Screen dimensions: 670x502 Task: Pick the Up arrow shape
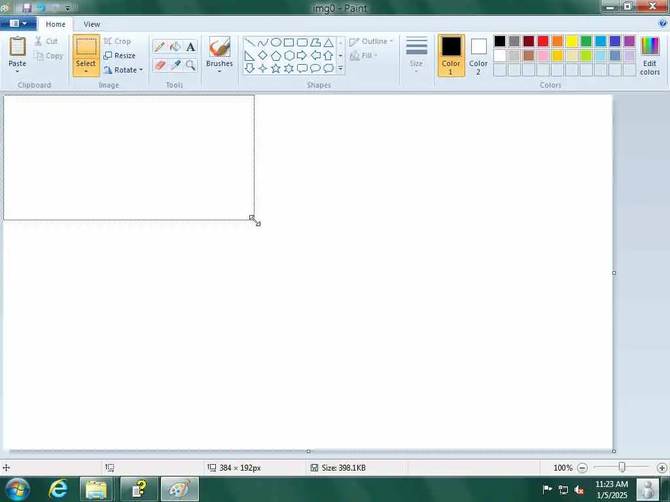click(x=328, y=56)
